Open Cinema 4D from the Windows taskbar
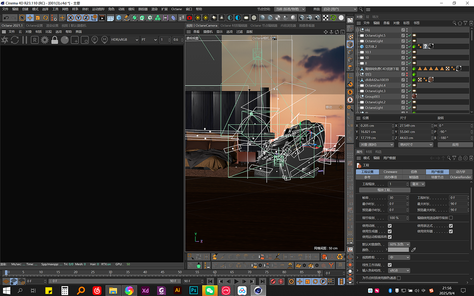Image resolution: width=474 pixels, height=296 pixels. [x=258, y=290]
